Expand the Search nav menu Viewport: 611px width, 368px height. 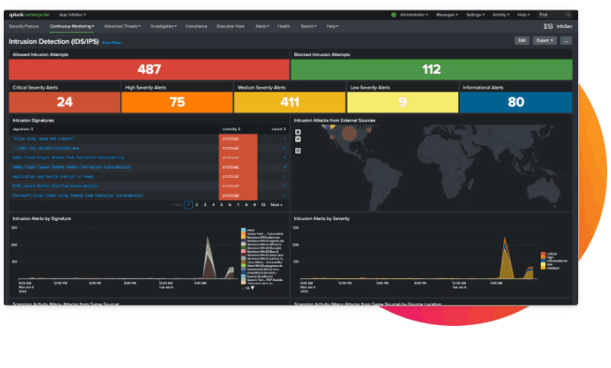click(308, 26)
